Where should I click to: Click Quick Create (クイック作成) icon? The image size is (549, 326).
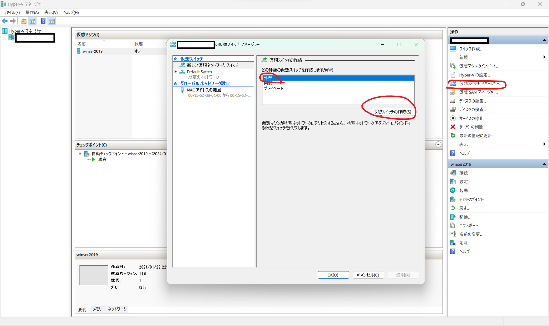point(453,49)
